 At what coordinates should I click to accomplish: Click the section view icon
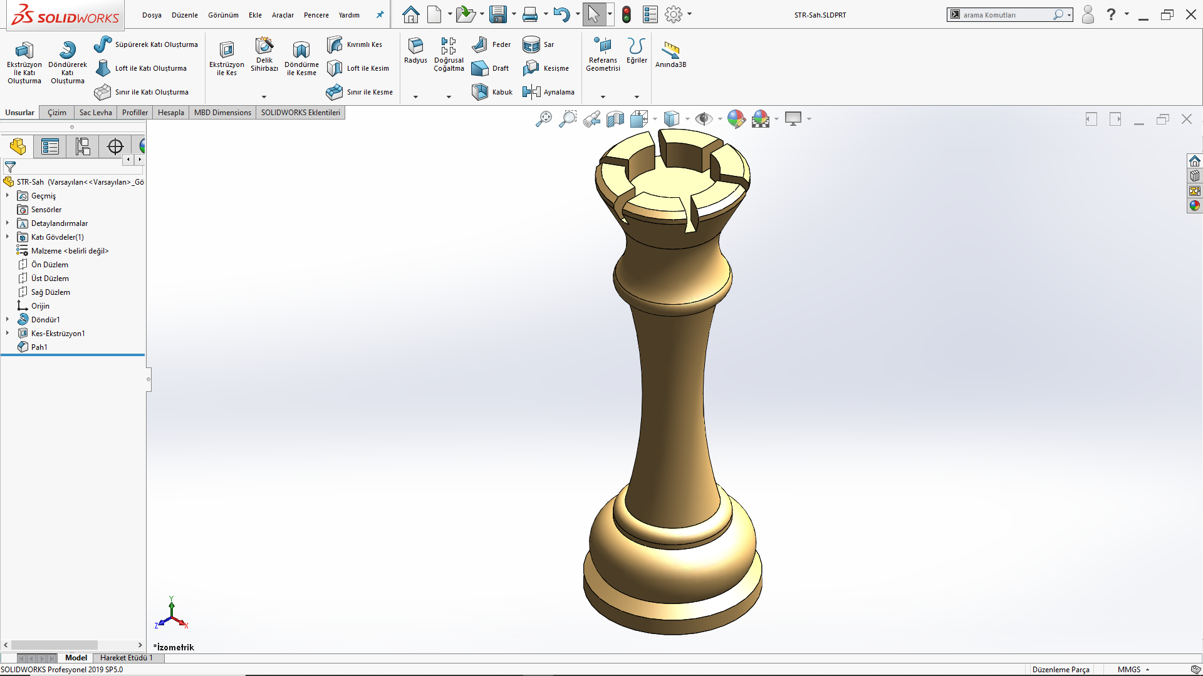point(615,119)
